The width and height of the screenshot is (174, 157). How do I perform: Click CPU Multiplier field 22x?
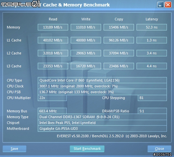pyautogui.click(x=52, y=98)
